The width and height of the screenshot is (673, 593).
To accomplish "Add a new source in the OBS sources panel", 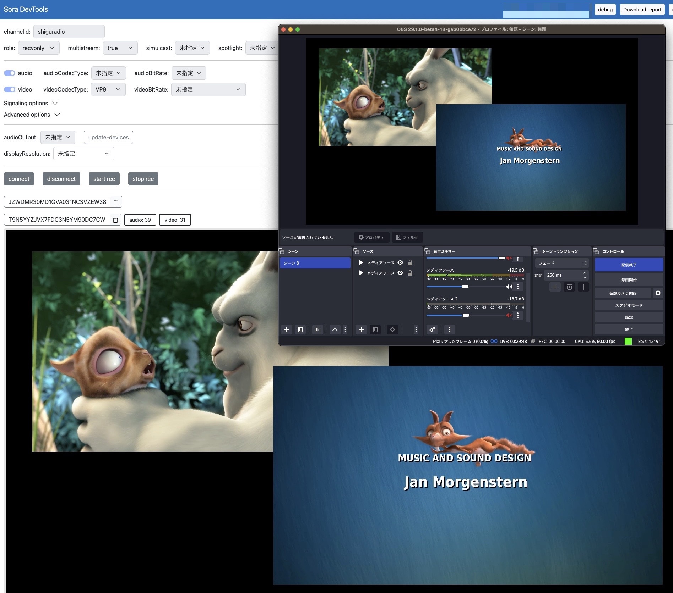I will click(361, 329).
